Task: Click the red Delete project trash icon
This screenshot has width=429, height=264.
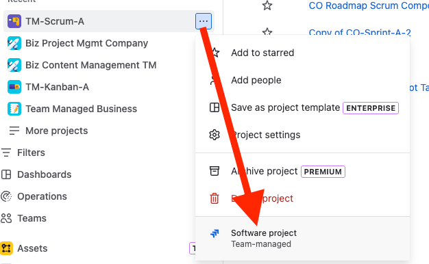Action: (x=214, y=198)
